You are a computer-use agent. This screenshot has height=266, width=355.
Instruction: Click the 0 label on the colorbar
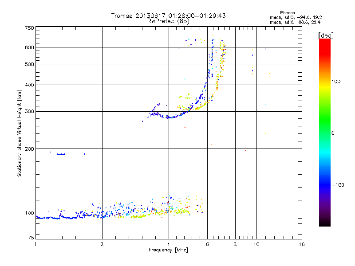333,133
